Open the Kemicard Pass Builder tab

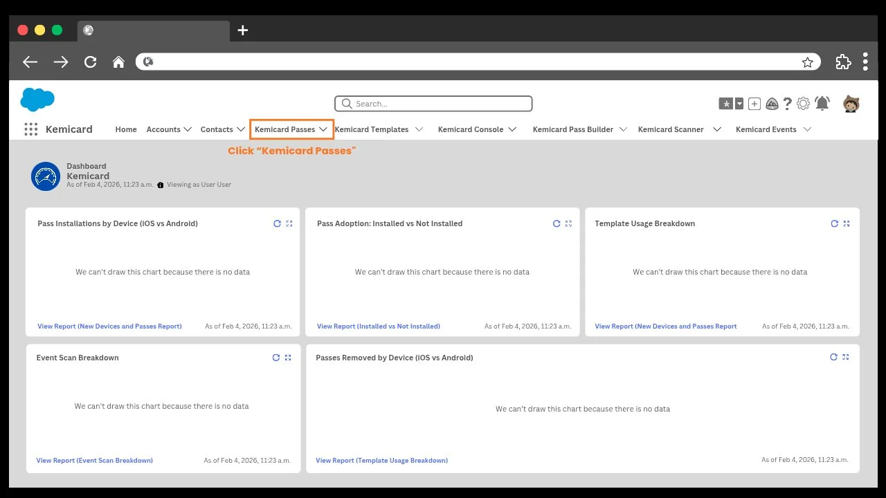[x=573, y=129]
